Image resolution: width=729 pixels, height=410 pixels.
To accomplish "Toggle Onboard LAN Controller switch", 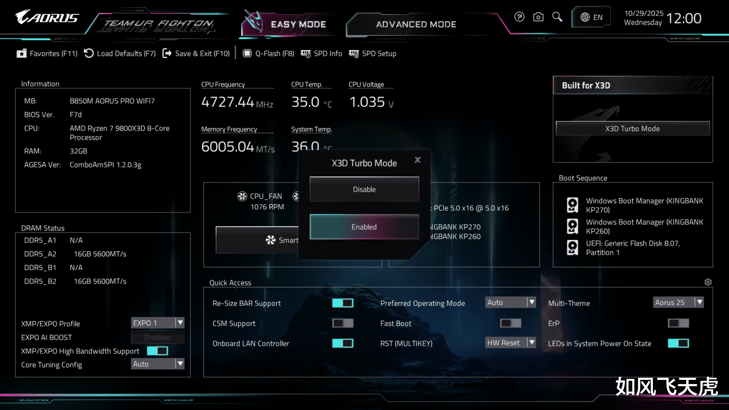I will (343, 343).
